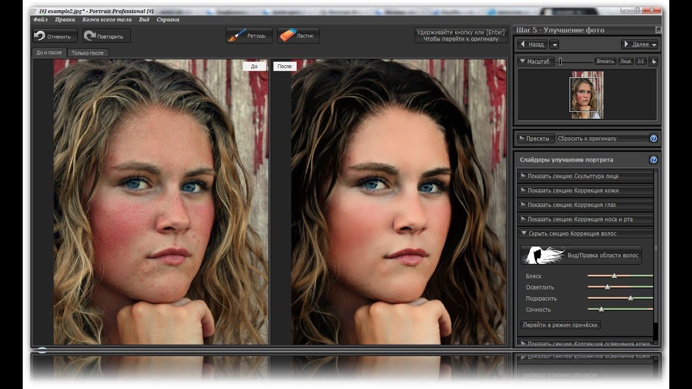Select the До и после tab
Viewport: 692px width, 389px height.
click(x=49, y=52)
